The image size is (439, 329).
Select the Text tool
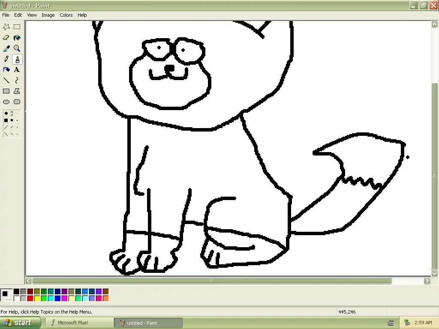(x=17, y=70)
